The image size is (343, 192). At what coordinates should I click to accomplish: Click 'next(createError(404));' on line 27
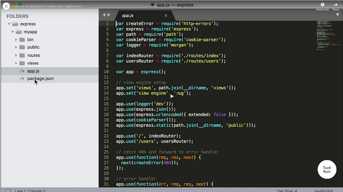click(150, 163)
